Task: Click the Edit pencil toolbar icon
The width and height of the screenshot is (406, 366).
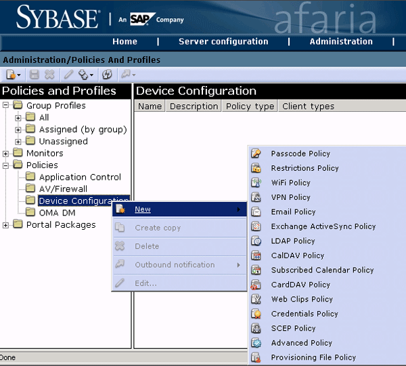Action: (68, 75)
